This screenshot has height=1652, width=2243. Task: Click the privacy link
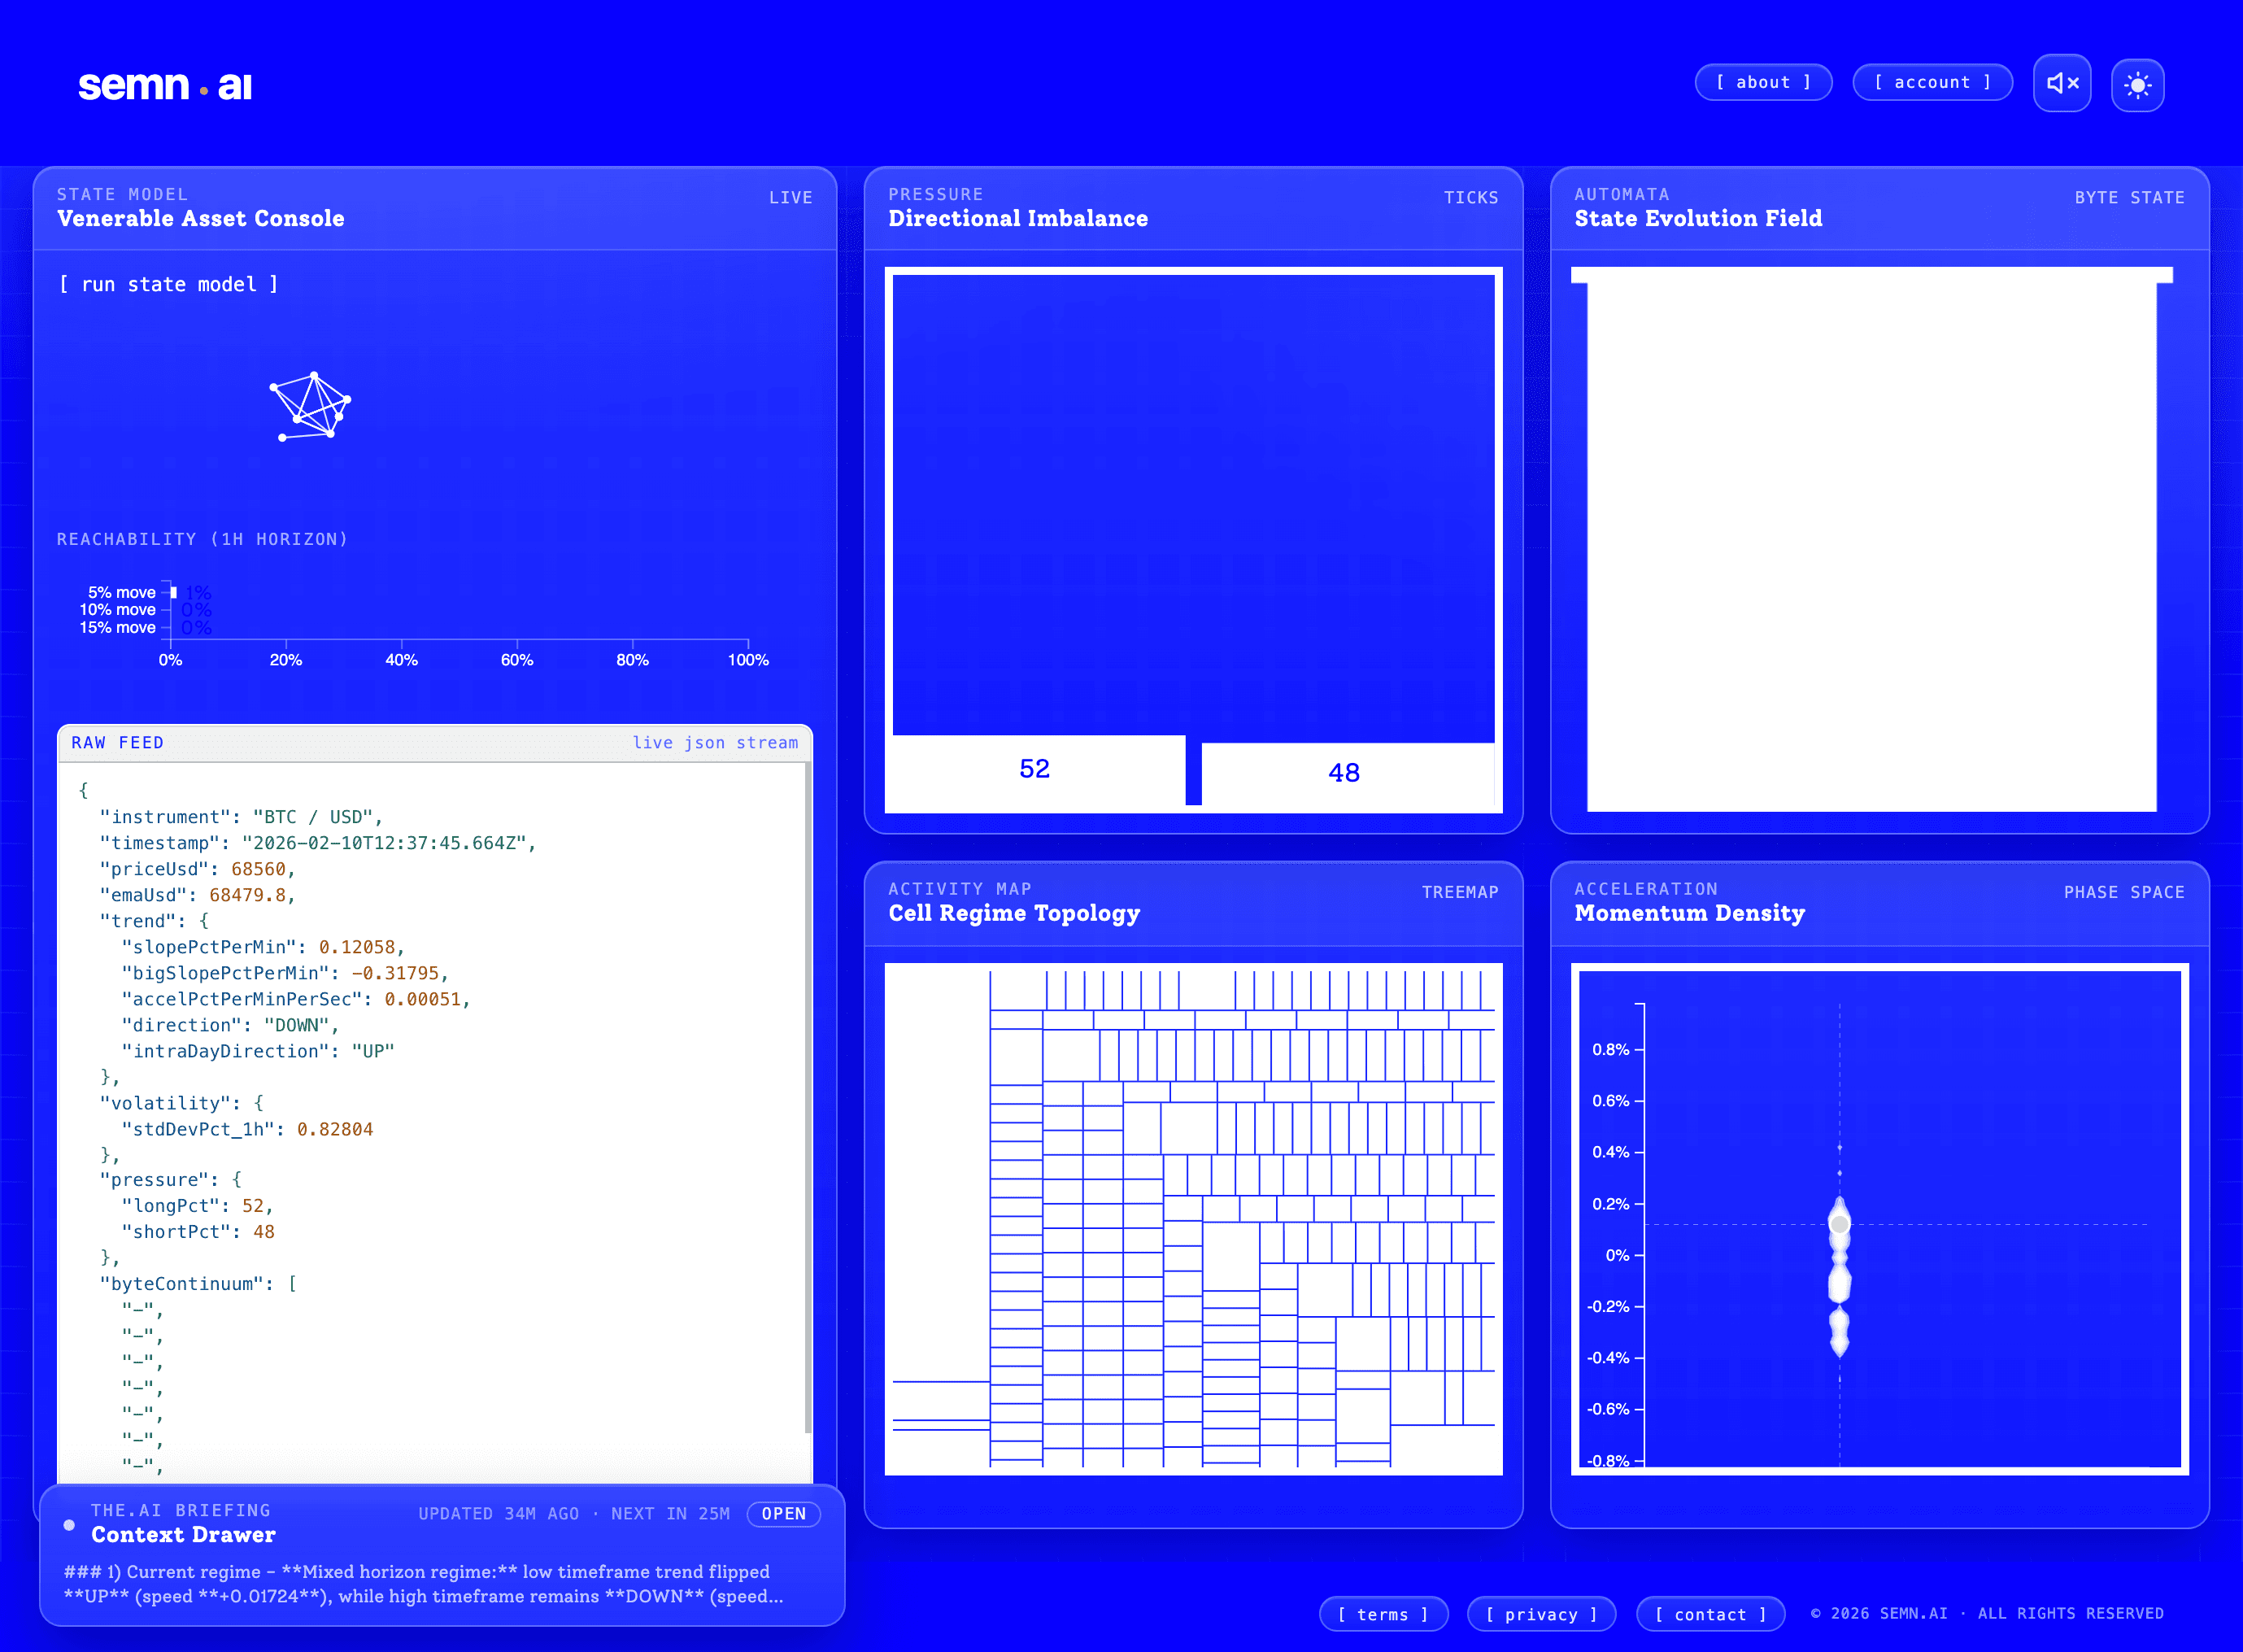(x=1540, y=1614)
